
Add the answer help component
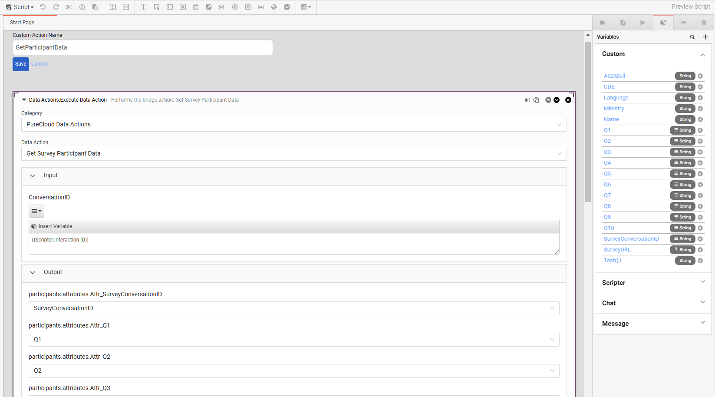pos(287,7)
